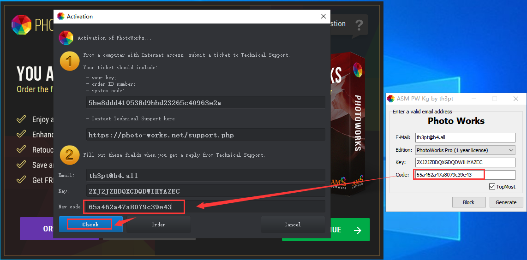
Task: Click the question mark help icon
Action: click(359, 24)
